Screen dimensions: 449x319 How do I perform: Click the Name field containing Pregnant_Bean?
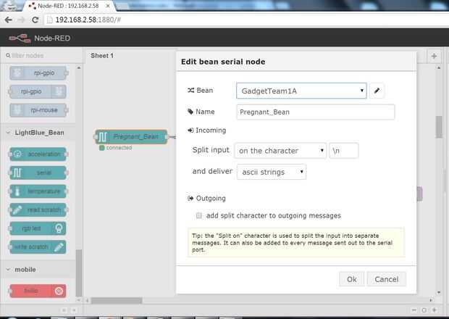tap(316, 112)
